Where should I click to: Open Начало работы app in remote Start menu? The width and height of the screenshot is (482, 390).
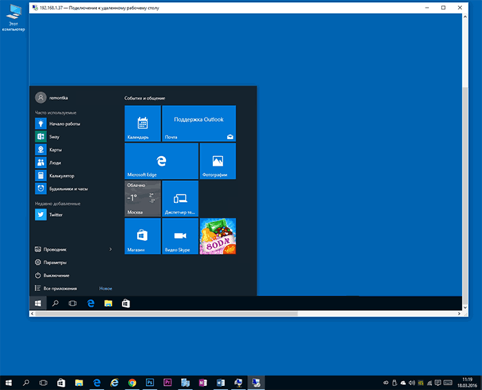(x=57, y=124)
